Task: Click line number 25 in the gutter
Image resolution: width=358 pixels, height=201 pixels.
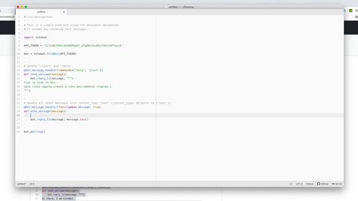Action: (x=18, y=116)
